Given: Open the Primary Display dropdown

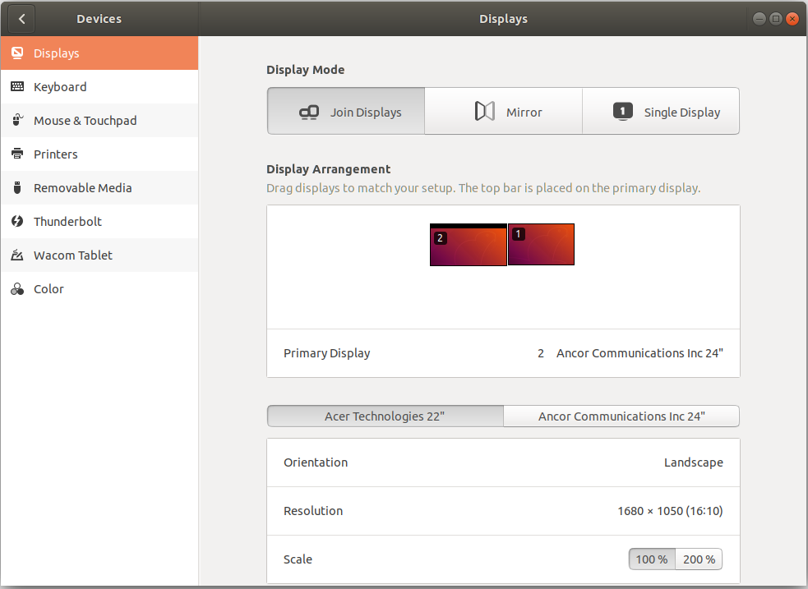Looking at the screenshot, I should click(503, 353).
